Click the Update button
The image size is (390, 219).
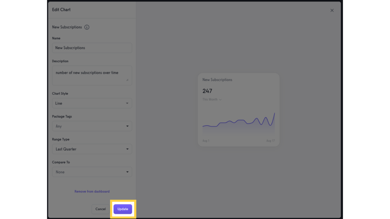click(x=123, y=209)
